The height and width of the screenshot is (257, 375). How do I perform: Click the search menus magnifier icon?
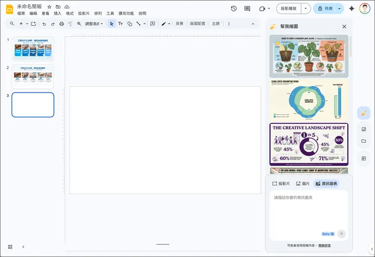[12, 24]
